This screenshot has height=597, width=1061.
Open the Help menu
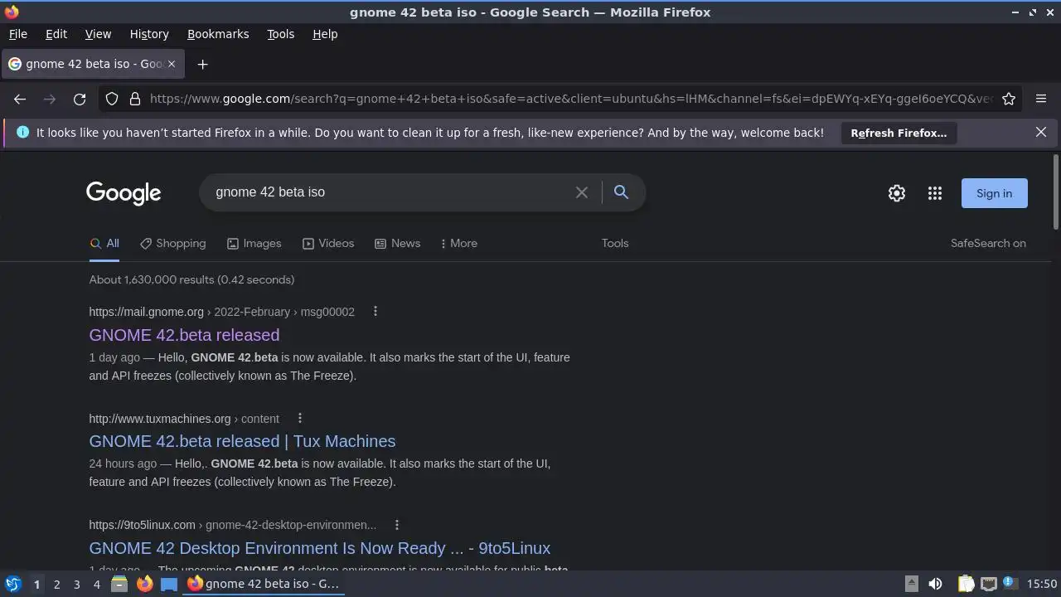pos(325,34)
